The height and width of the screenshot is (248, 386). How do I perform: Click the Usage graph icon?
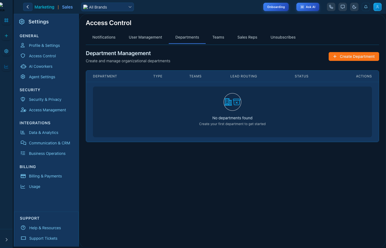tap(23, 187)
